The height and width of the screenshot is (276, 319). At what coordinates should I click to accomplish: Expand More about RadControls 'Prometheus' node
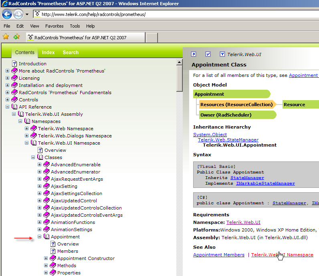7,71
